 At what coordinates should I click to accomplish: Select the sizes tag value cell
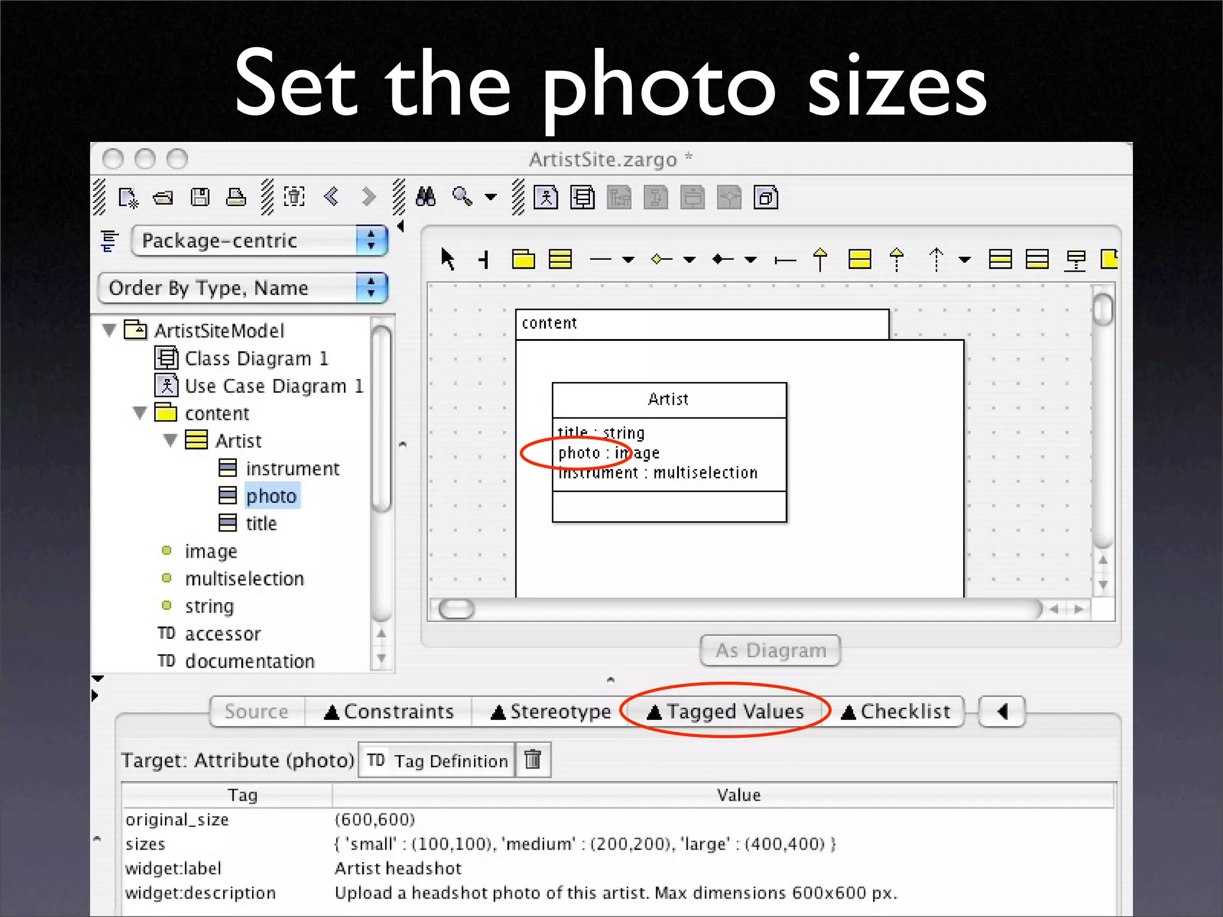(585, 844)
